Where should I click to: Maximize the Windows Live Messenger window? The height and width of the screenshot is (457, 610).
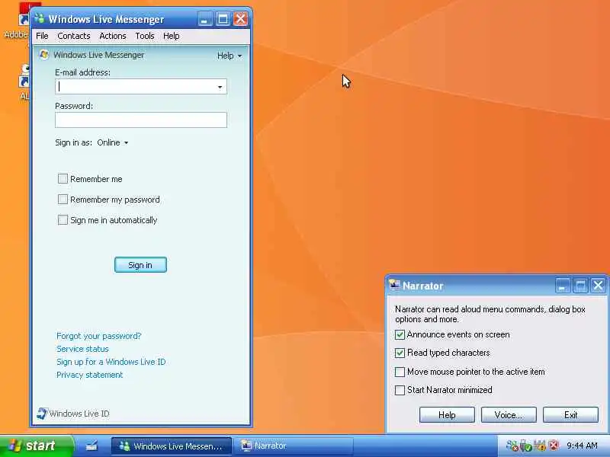pos(223,18)
